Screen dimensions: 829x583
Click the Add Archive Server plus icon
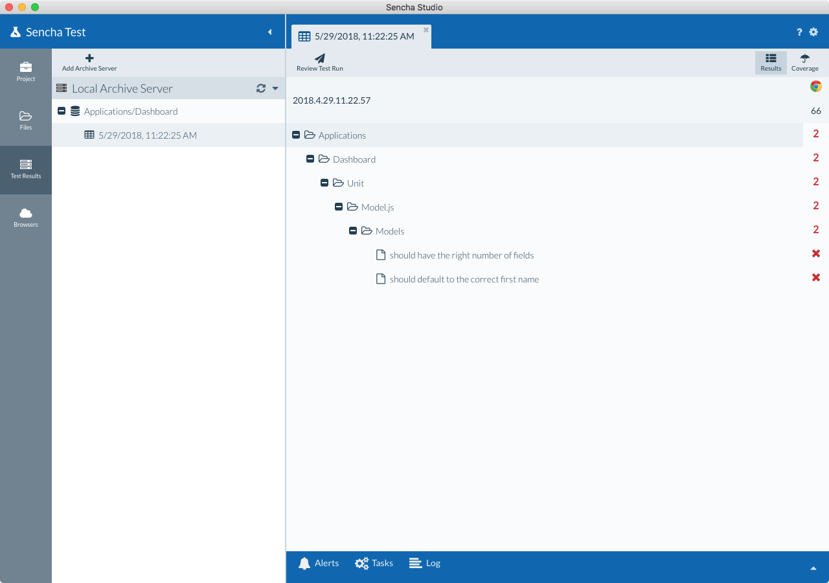[89, 58]
